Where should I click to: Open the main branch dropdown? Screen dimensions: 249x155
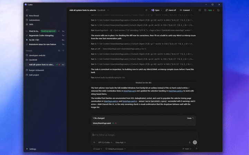click(x=187, y=149)
